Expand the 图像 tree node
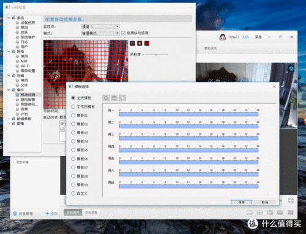Screen dimensions: 306x234 [9, 123]
